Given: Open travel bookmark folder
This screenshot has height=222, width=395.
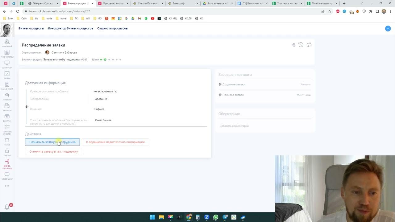Looking at the screenshot, I should [x=61, y=18].
